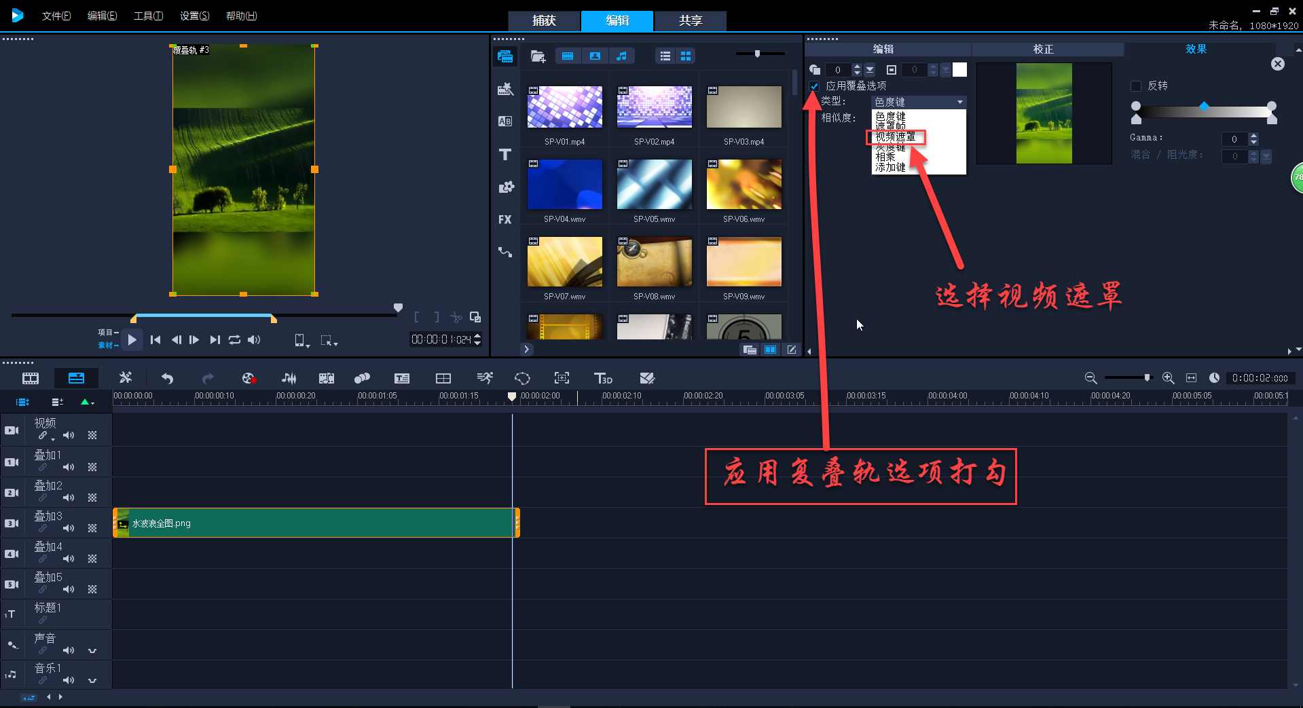This screenshot has height=708, width=1303.
Task: Open the 类型 type dropdown
Action: [919, 102]
